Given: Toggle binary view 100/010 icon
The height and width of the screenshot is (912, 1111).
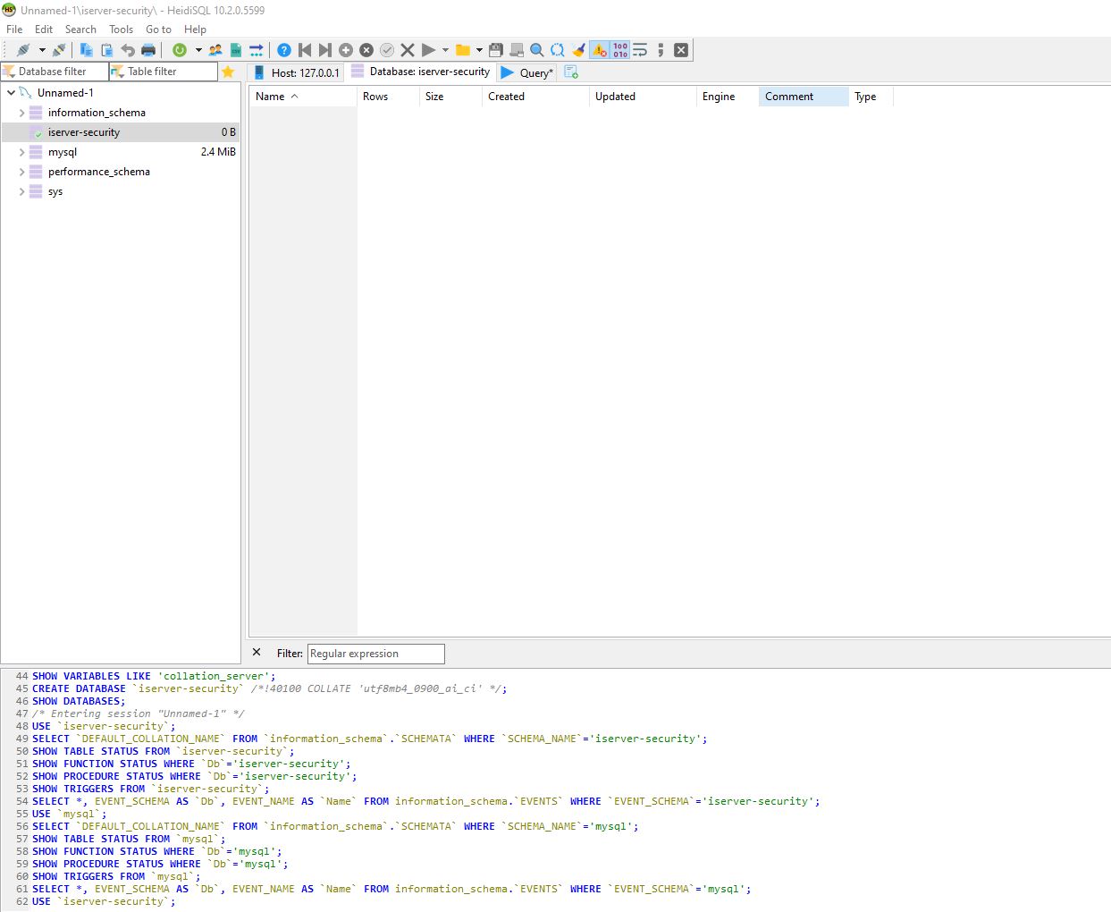Looking at the screenshot, I should [x=620, y=50].
